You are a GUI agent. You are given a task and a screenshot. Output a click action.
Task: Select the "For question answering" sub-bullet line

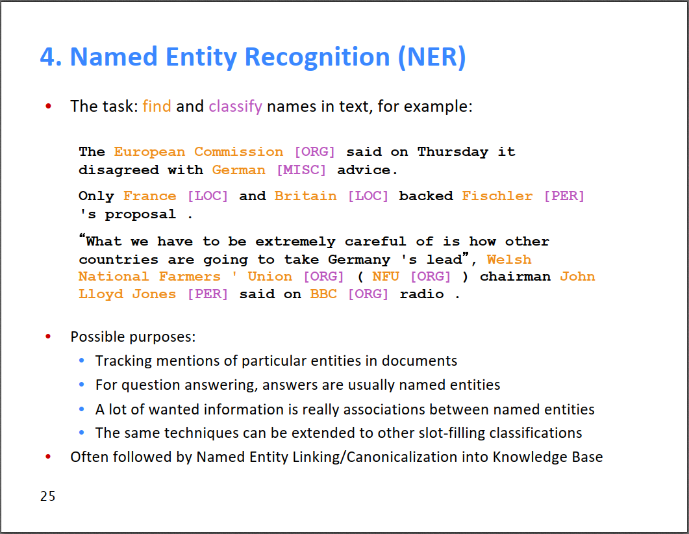tap(297, 385)
